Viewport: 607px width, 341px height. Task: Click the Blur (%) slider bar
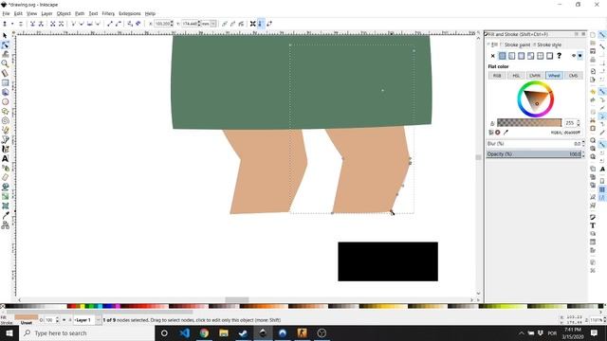pos(534,143)
